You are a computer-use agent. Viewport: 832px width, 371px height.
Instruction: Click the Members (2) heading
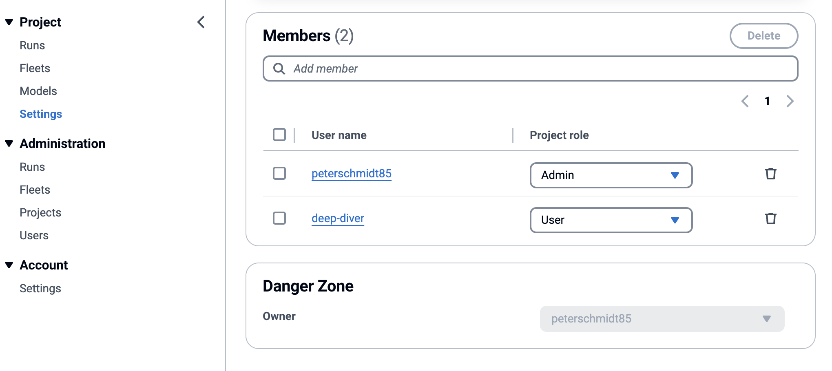(x=308, y=36)
